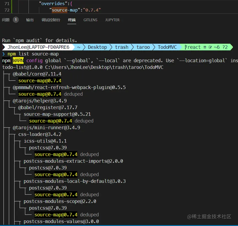Click the TodoMVC prompt segment
Viewport: 238px width, 226px height.
(x=167, y=47)
